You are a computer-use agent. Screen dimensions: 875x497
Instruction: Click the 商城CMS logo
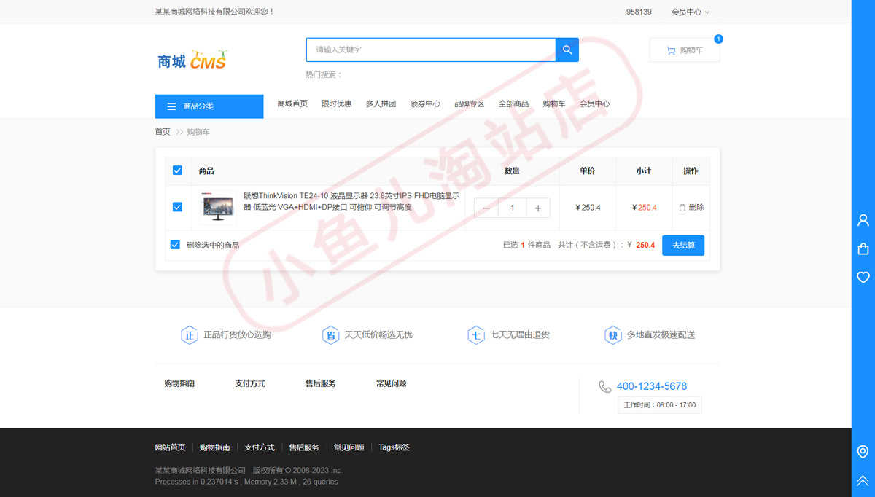pyautogui.click(x=192, y=60)
